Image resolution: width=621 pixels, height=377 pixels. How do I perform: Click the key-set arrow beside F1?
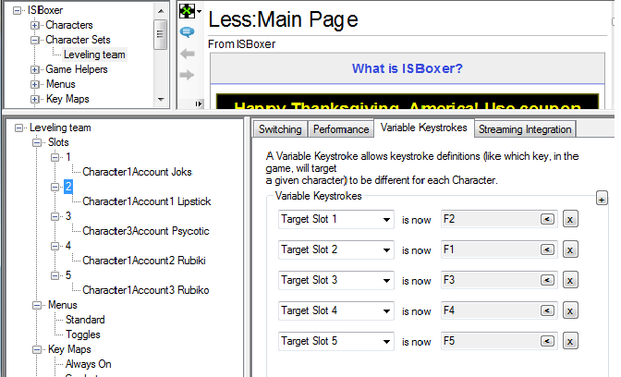click(x=547, y=249)
